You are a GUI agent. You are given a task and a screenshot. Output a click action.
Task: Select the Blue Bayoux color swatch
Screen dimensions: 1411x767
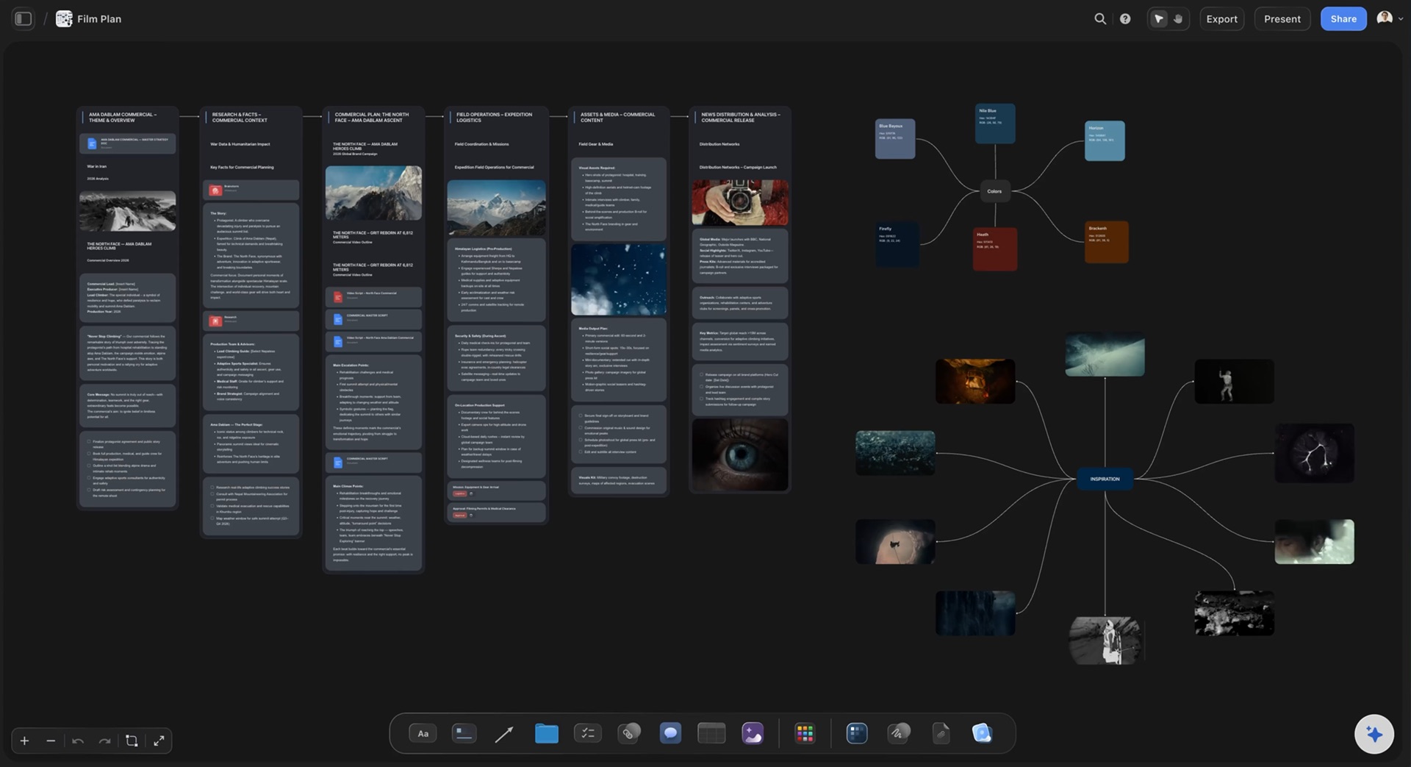(x=894, y=139)
